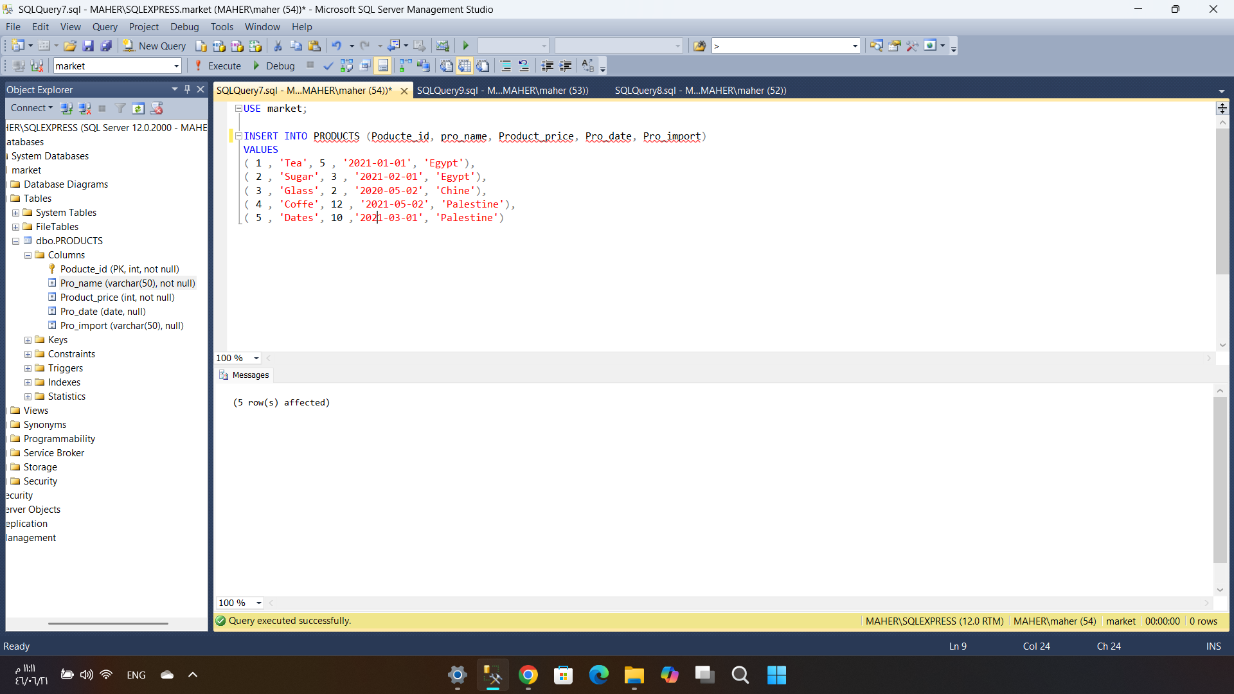Toggle Results to Text mode
1234x694 pixels.
(x=446, y=66)
